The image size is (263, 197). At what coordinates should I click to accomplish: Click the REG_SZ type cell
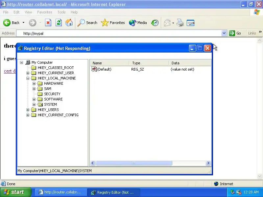click(137, 69)
